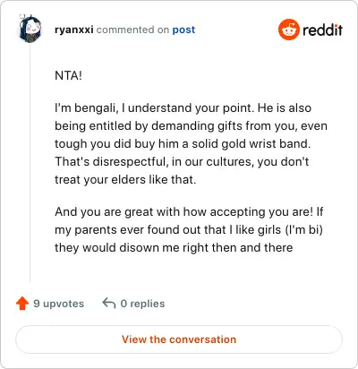Viewport: 358px width, 369px height.
Task: Click the line "treat your elders like that."
Action: [125, 180]
